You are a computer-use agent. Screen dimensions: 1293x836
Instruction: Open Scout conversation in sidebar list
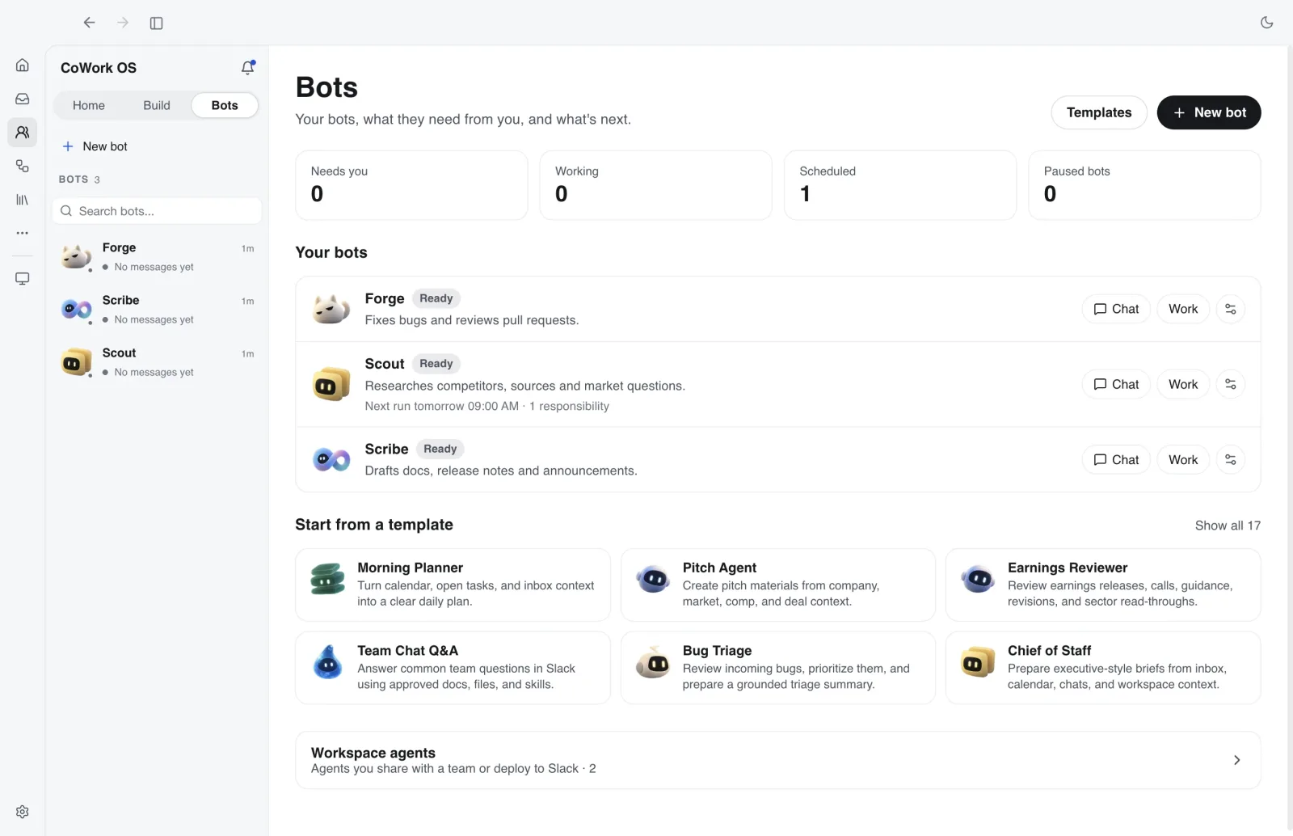click(x=158, y=362)
